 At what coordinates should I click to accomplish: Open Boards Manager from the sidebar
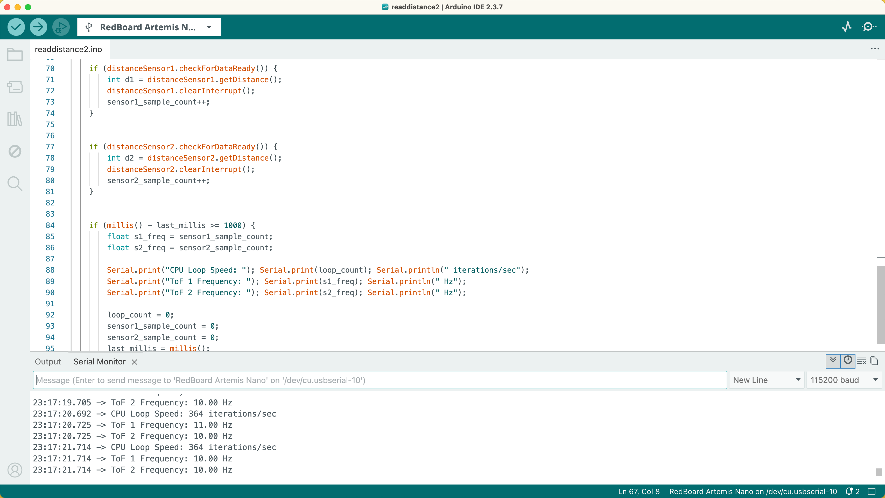click(x=15, y=87)
